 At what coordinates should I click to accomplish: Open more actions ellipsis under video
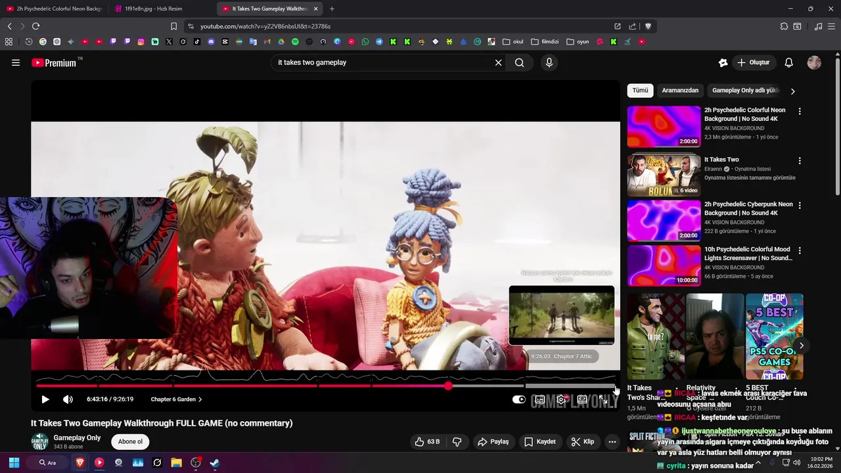coord(612,441)
